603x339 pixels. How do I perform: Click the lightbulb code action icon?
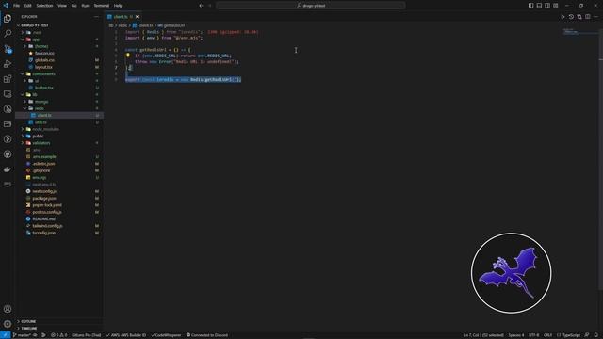pos(128,56)
